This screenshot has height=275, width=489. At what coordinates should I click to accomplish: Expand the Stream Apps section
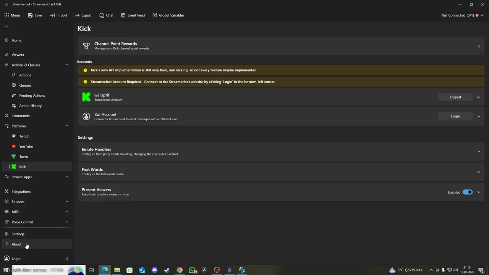pos(67,177)
